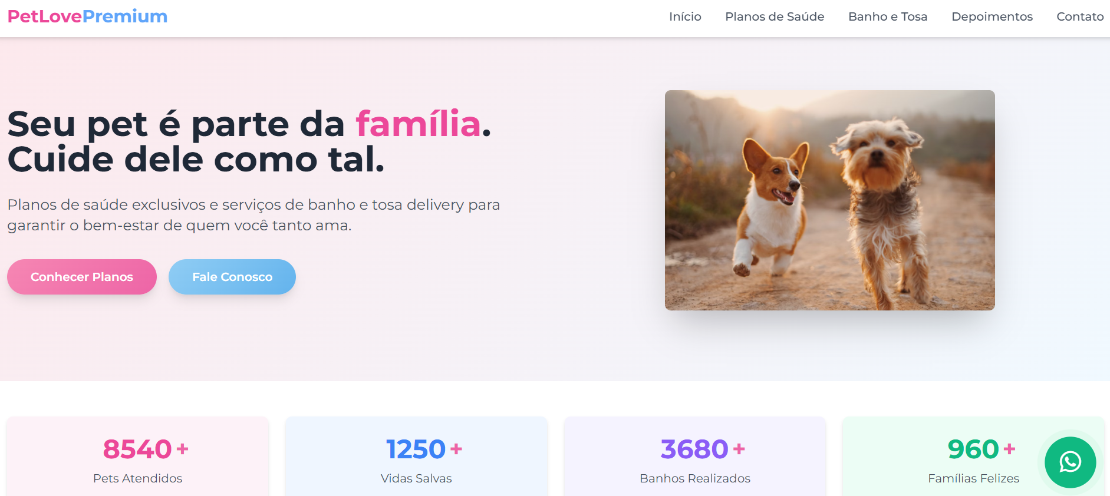Screen dimensions: 1110x496
Task: Select the 1250+ Vidas Salvas card
Action: [416, 457]
